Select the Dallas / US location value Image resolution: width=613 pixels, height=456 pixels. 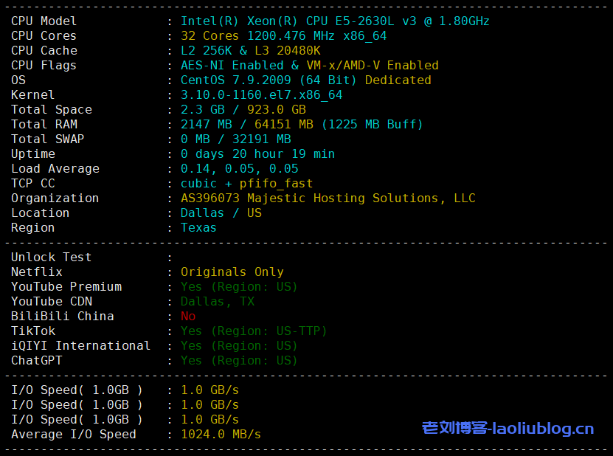[221, 213]
